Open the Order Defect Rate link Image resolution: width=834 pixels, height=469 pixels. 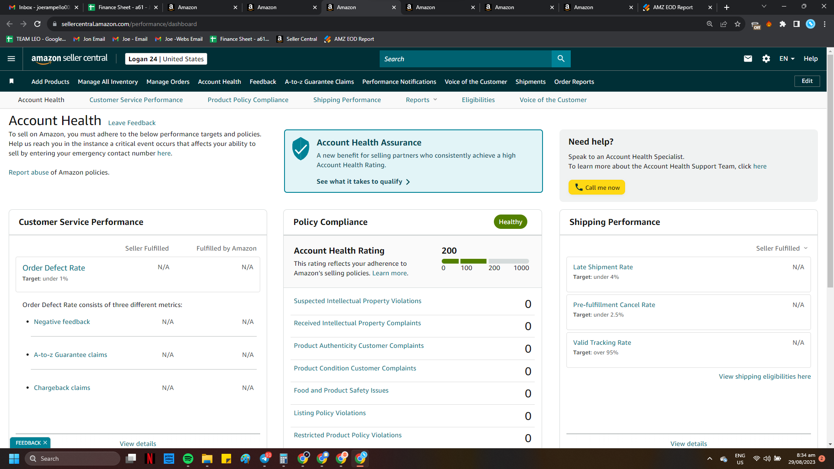pyautogui.click(x=54, y=268)
